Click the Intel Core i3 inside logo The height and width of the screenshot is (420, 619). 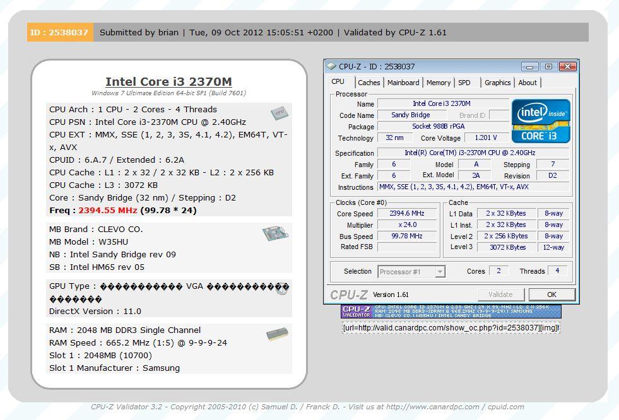pyautogui.click(x=541, y=120)
